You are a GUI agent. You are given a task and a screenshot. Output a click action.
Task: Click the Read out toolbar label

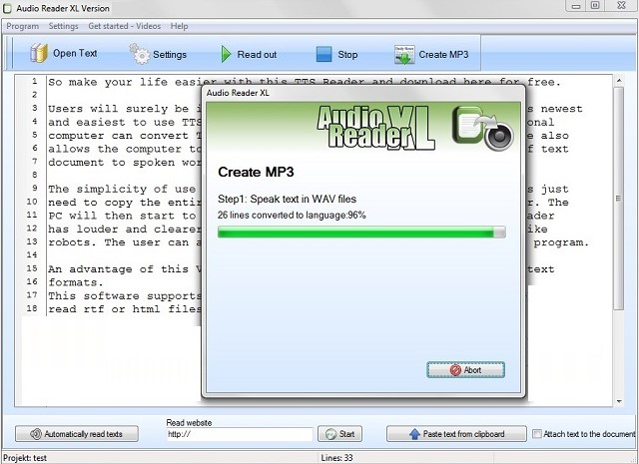[257, 55]
